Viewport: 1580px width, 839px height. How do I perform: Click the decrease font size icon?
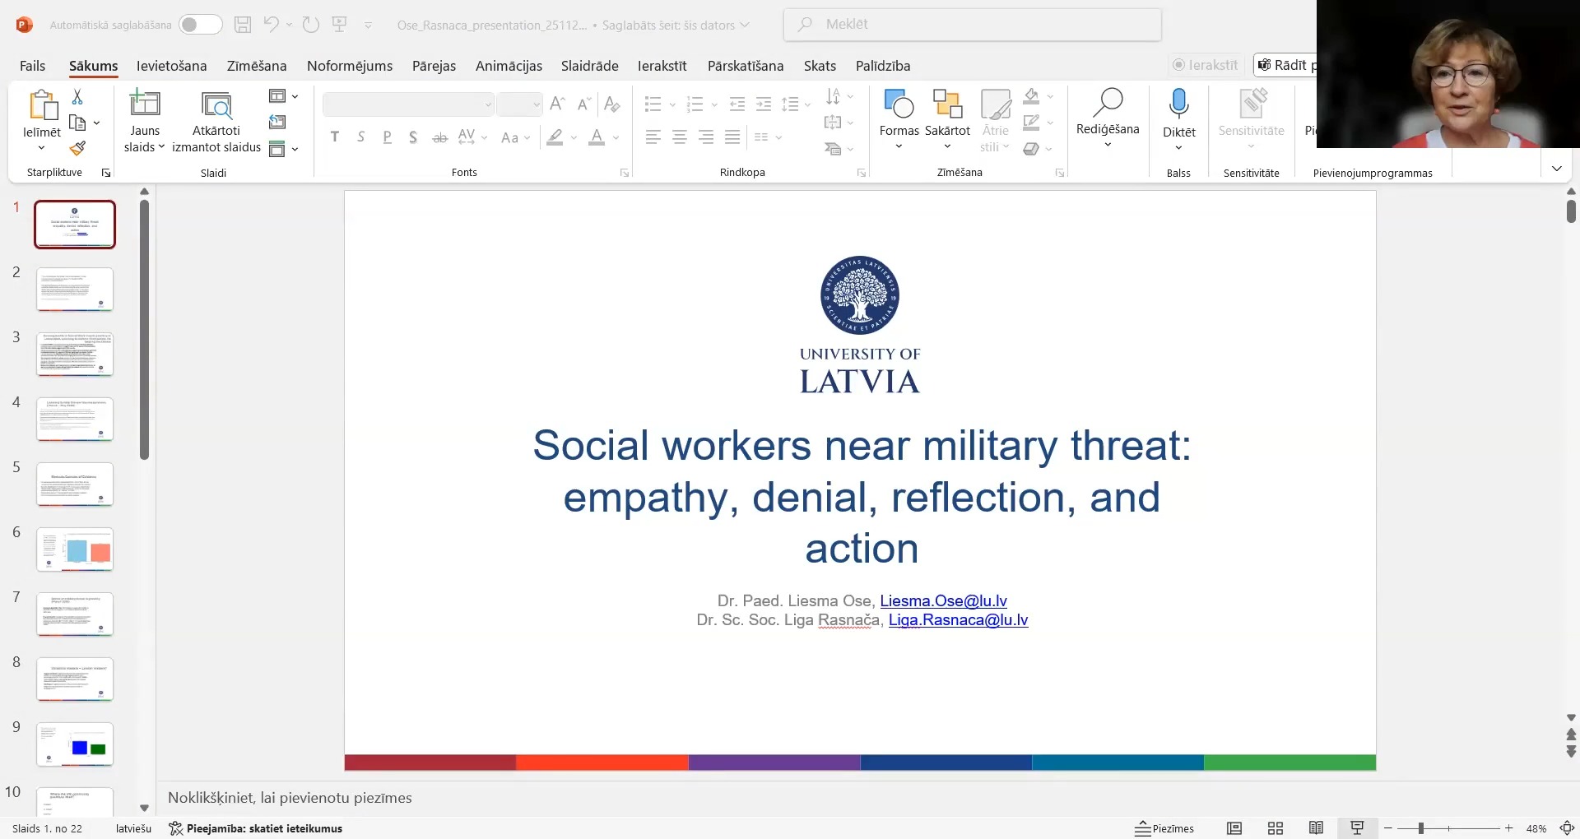(x=583, y=104)
